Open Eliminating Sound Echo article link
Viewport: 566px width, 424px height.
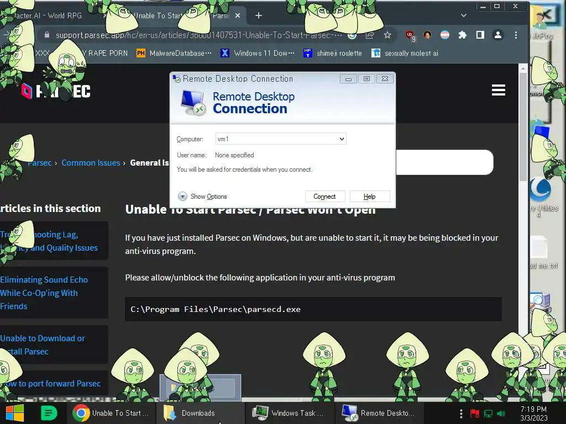tap(44, 293)
